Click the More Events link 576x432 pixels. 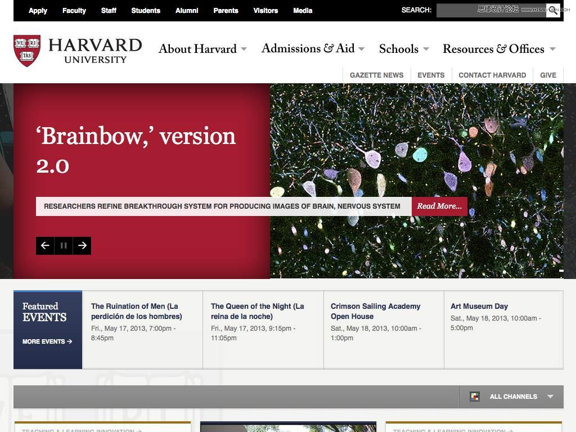[47, 341]
